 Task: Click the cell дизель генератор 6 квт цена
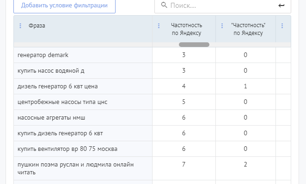tap(57, 86)
